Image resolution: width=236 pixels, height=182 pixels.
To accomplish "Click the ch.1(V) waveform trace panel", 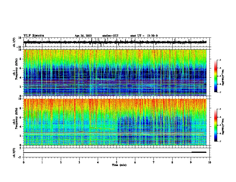I will (x=117, y=42).
